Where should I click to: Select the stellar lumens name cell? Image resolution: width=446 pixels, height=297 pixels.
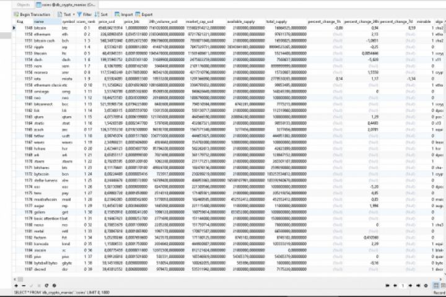coord(46,181)
